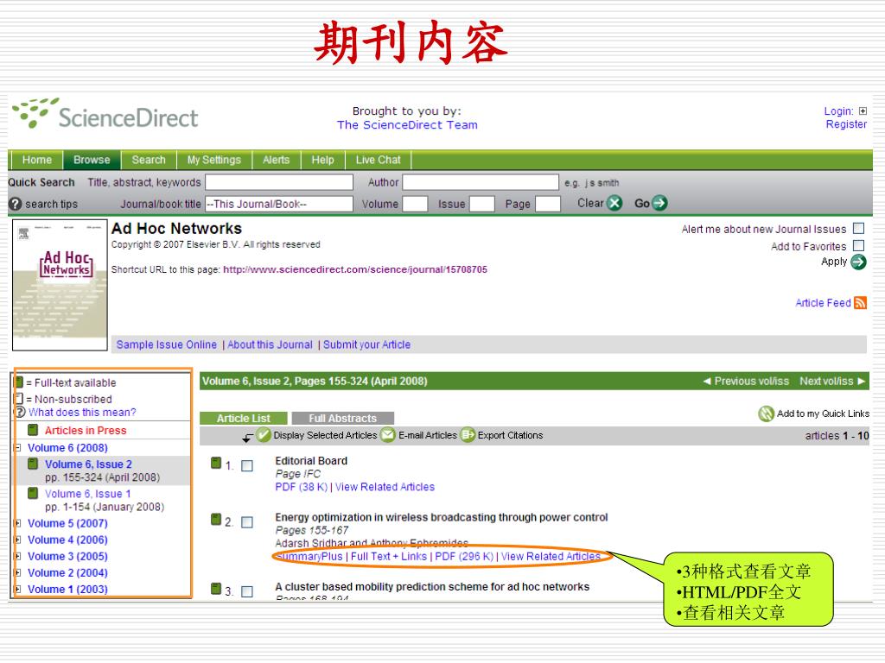This screenshot has height=663, width=885.
Task: Open the Home menu tab
Action: [x=36, y=160]
